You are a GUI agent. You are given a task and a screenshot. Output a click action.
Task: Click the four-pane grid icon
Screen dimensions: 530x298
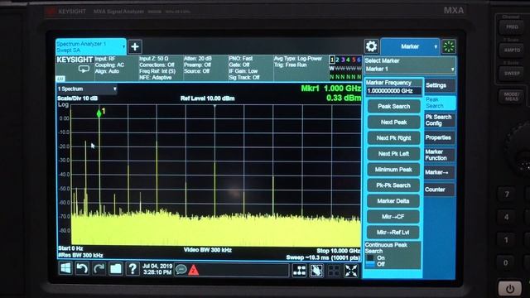coord(334,271)
